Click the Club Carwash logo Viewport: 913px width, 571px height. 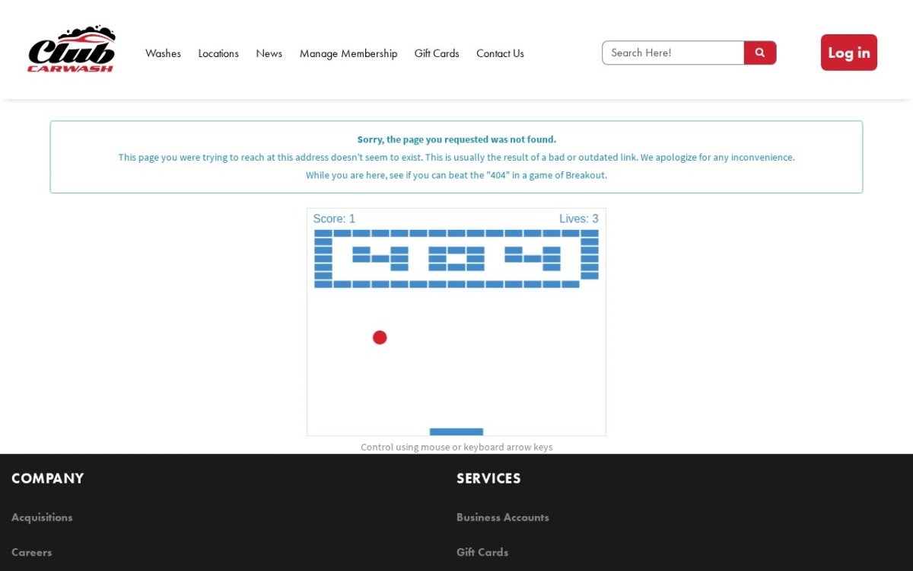pyautogui.click(x=72, y=49)
